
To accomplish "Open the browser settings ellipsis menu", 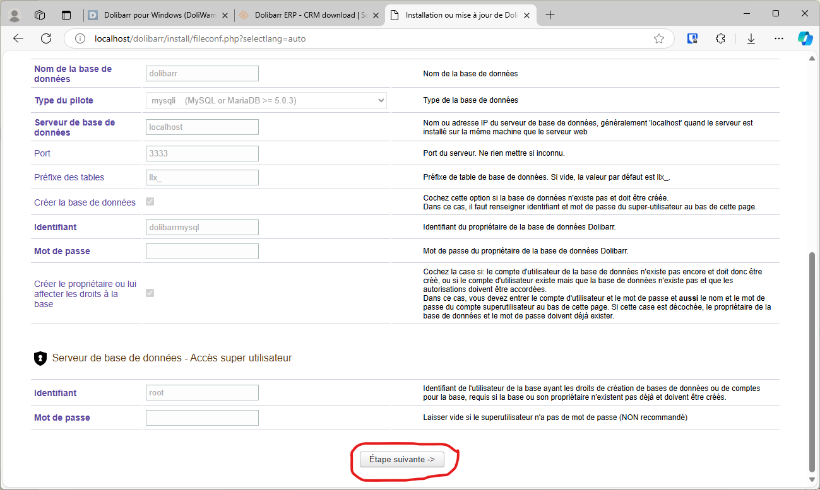I will pyautogui.click(x=778, y=38).
